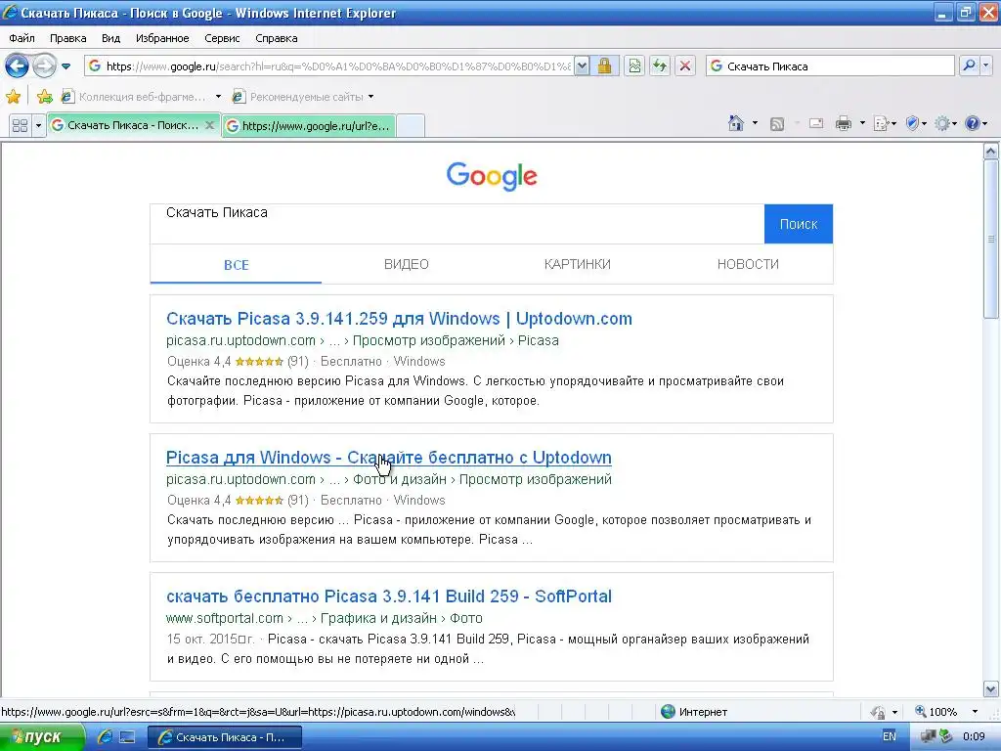
Task: Open the Вид menu
Action: pos(110,38)
